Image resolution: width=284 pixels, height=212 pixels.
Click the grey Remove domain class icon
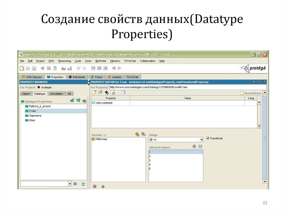143,134
